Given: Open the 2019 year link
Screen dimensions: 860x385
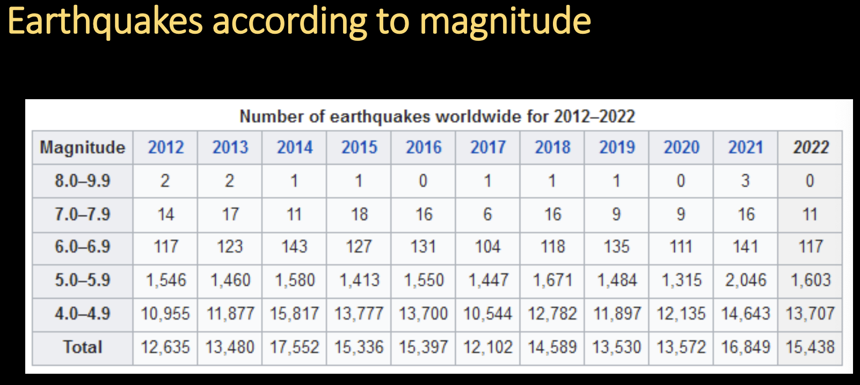Looking at the screenshot, I should click(617, 147).
